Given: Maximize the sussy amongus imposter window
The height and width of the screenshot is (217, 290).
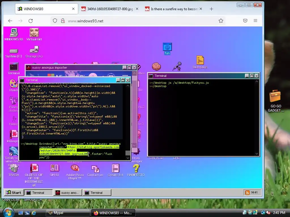Looking at the screenshot, I should click(129, 68).
